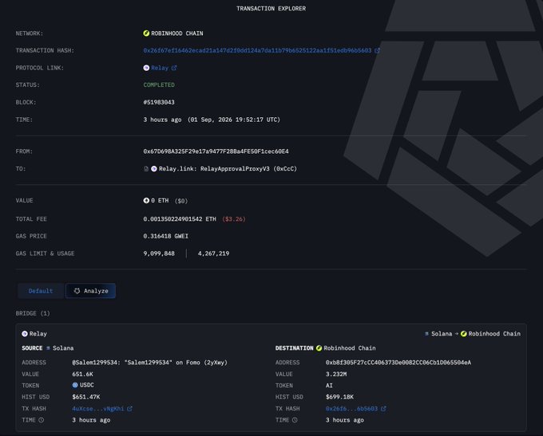The height and width of the screenshot is (436, 543).
Task: Click ROBINHOOD CHAIN network name
Action: click(x=177, y=33)
